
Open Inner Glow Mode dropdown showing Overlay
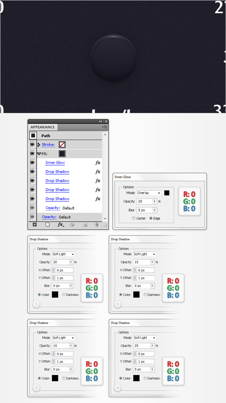pyautogui.click(x=149, y=193)
